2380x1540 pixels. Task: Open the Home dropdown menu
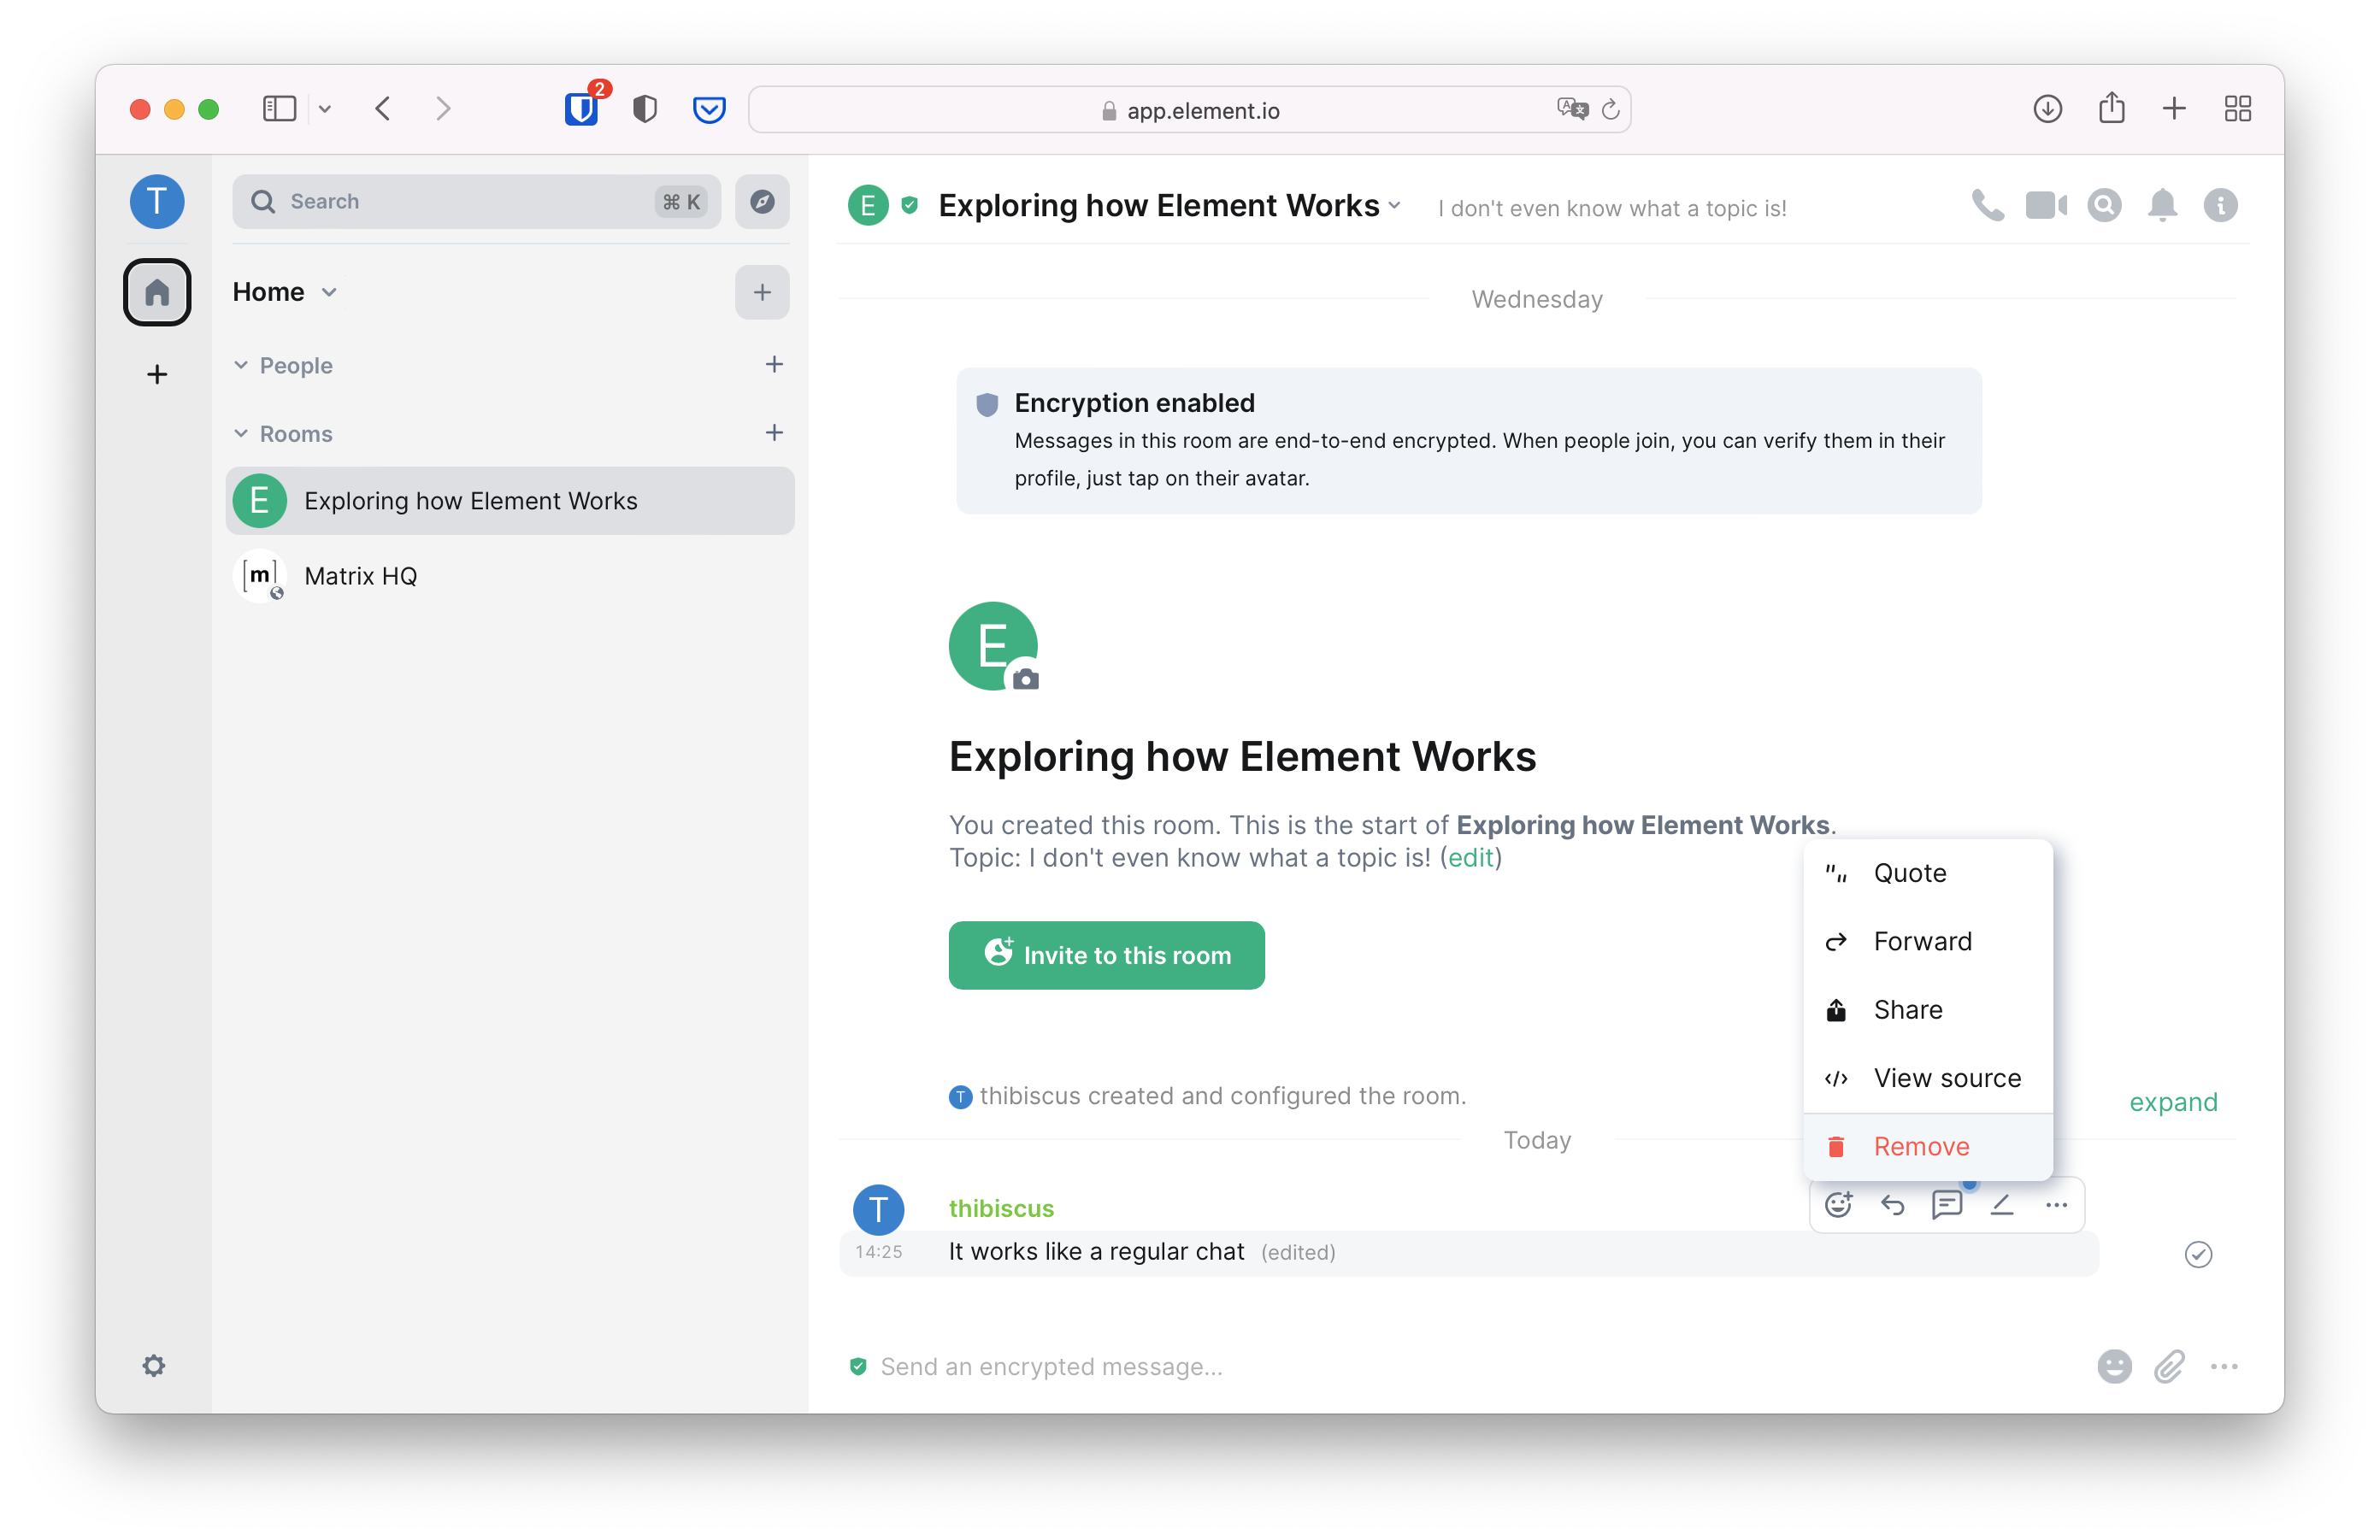(x=329, y=293)
